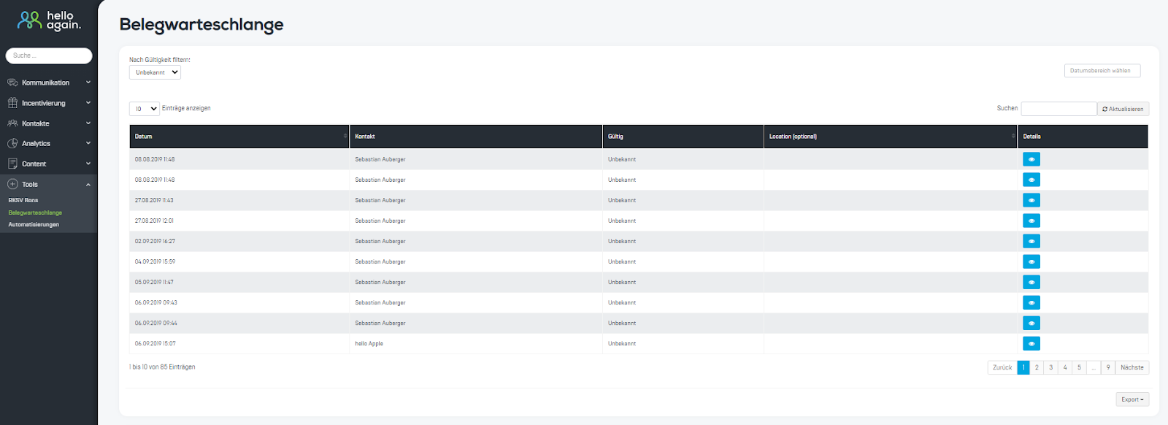This screenshot has height=425, width=1168.
Task: Go to Nächste page
Action: [1132, 367]
